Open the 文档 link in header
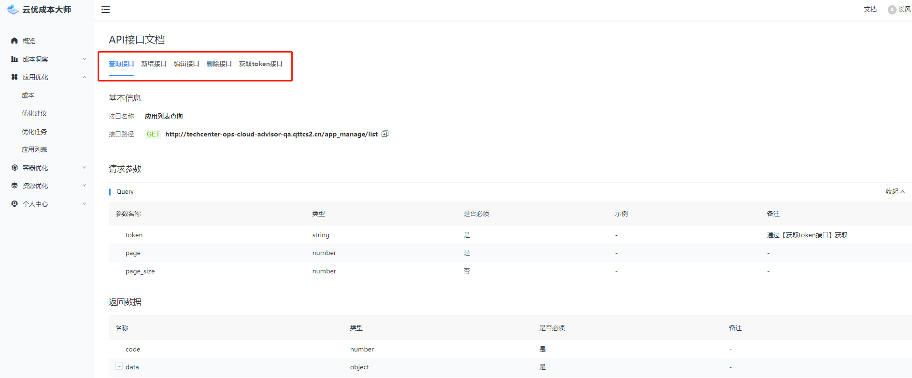912x378 pixels. [870, 10]
